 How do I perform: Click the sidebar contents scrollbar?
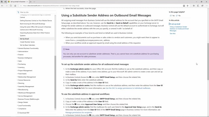pyautogui.click(x=55, y=82)
